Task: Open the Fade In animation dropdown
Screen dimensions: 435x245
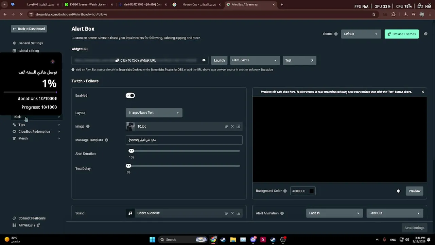Action: click(x=334, y=213)
